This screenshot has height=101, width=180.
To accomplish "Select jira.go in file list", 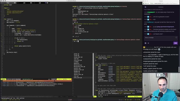I will tap(76, 59).
